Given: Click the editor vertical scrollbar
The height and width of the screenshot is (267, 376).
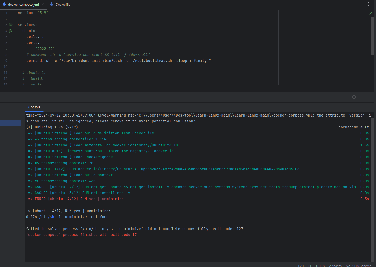Looking at the screenshot, I should [x=372, y=36].
